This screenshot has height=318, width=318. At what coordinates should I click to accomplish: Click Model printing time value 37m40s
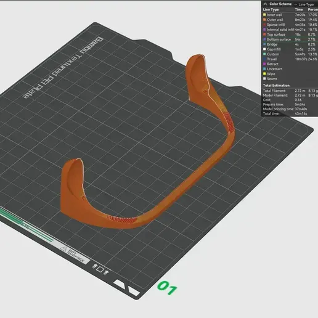[x=301, y=109]
